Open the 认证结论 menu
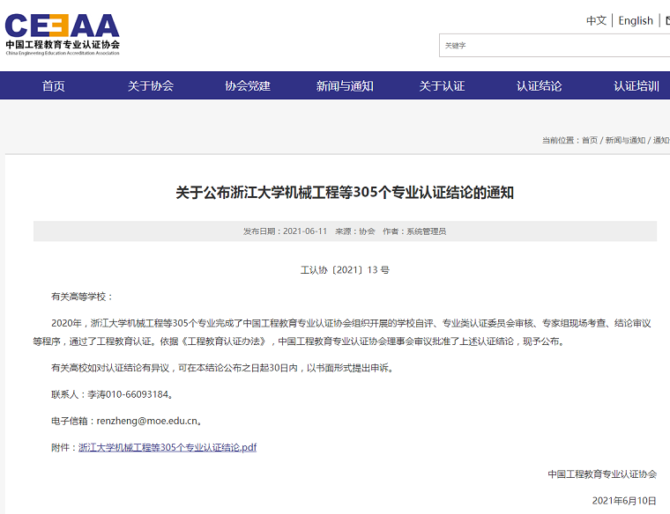This screenshot has height=514, width=670. tap(539, 85)
